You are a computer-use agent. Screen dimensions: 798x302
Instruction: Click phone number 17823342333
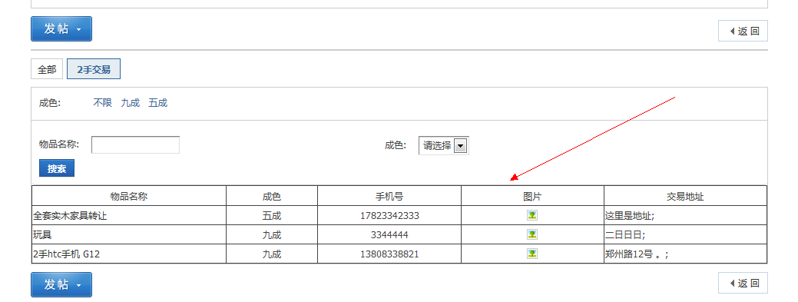389,216
